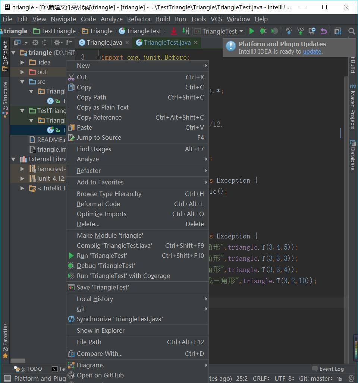The image size is (358, 383).
Task: Change UTF-8 file encoding in status bar
Action: click(x=284, y=379)
